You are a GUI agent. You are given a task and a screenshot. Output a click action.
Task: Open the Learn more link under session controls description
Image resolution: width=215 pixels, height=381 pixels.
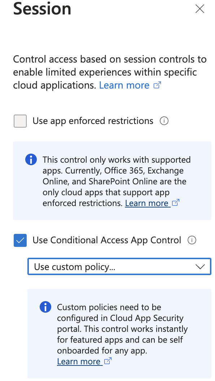coord(124,85)
